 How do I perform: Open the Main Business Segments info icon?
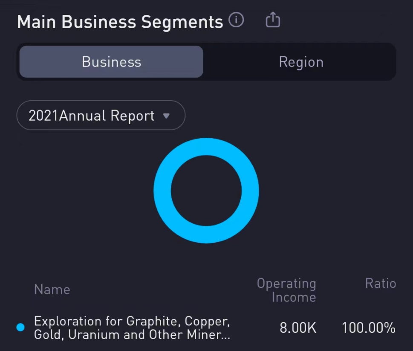[236, 20]
